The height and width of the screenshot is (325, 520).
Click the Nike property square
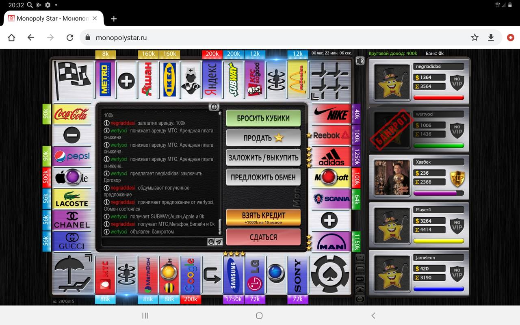tap(331, 114)
